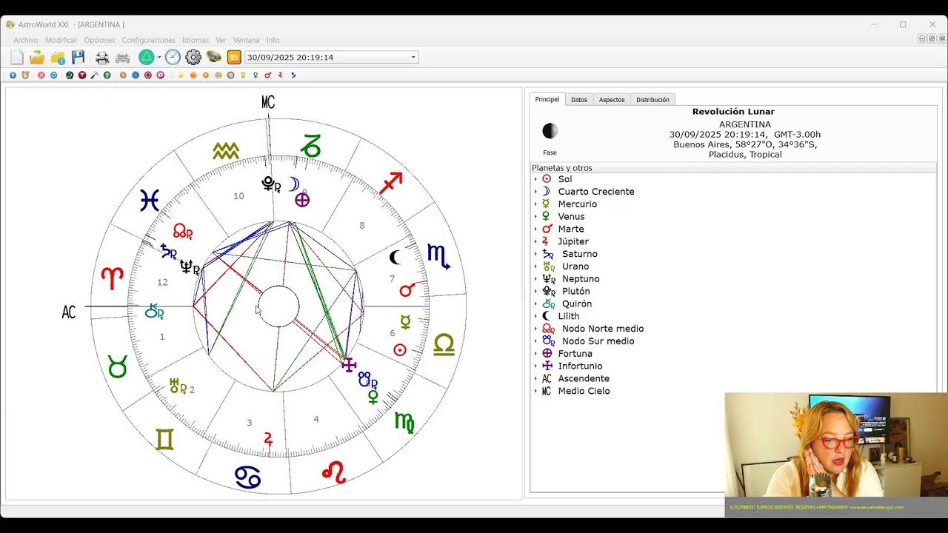
Task: Select Neptuno in the planets list
Action: click(581, 279)
